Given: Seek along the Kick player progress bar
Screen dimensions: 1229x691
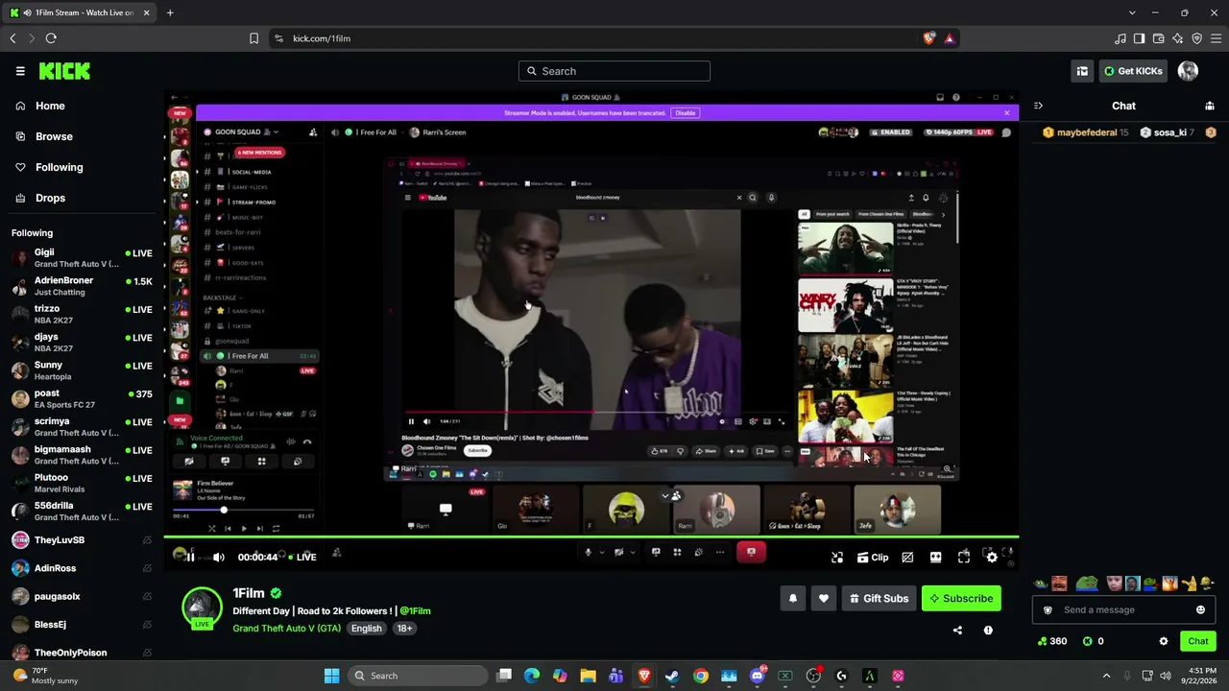Looking at the screenshot, I should [590, 536].
